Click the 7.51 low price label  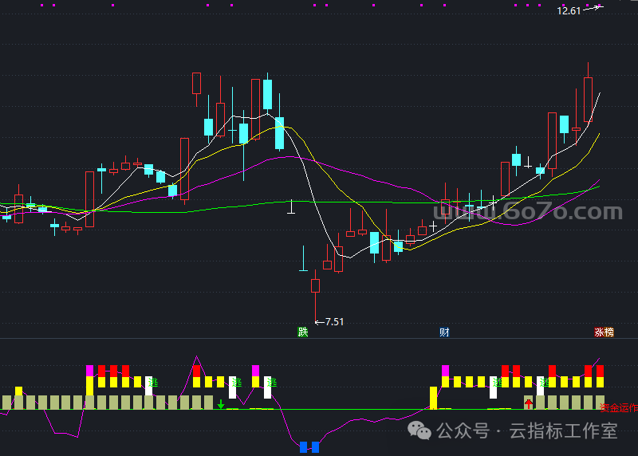335,322
